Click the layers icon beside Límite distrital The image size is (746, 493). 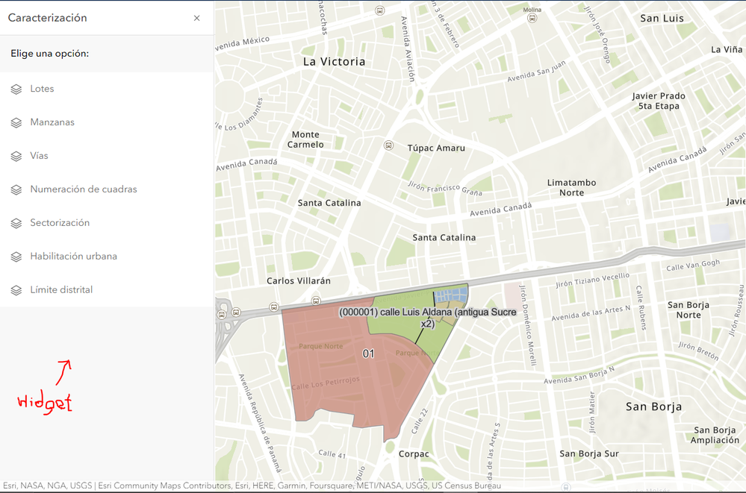click(x=16, y=290)
